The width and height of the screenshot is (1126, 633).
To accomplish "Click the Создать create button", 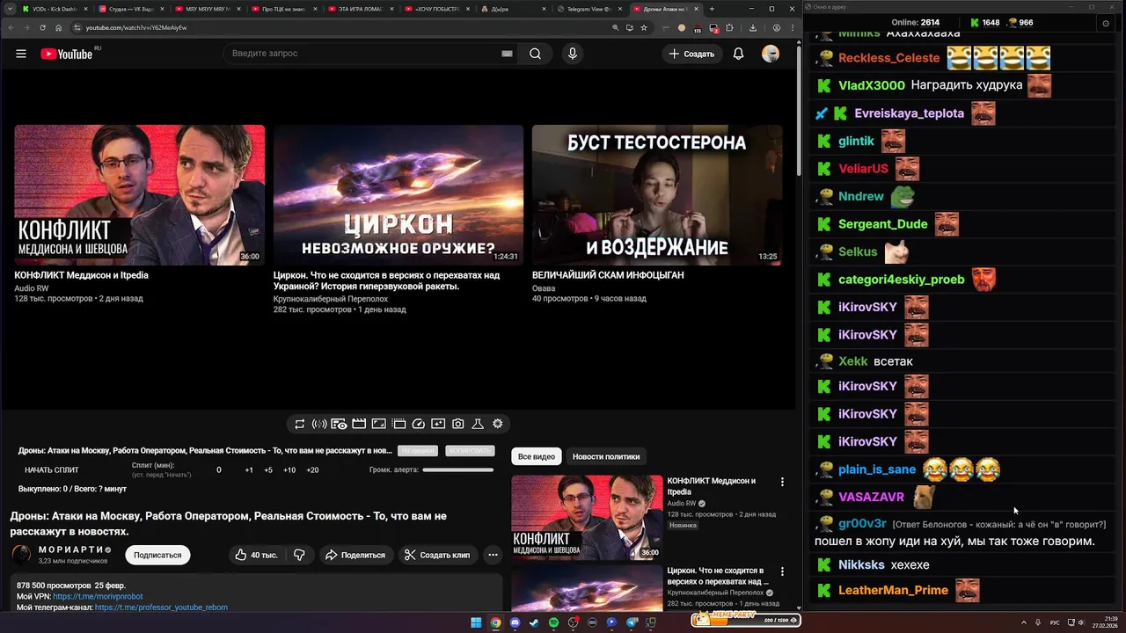I will tap(691, 54).
